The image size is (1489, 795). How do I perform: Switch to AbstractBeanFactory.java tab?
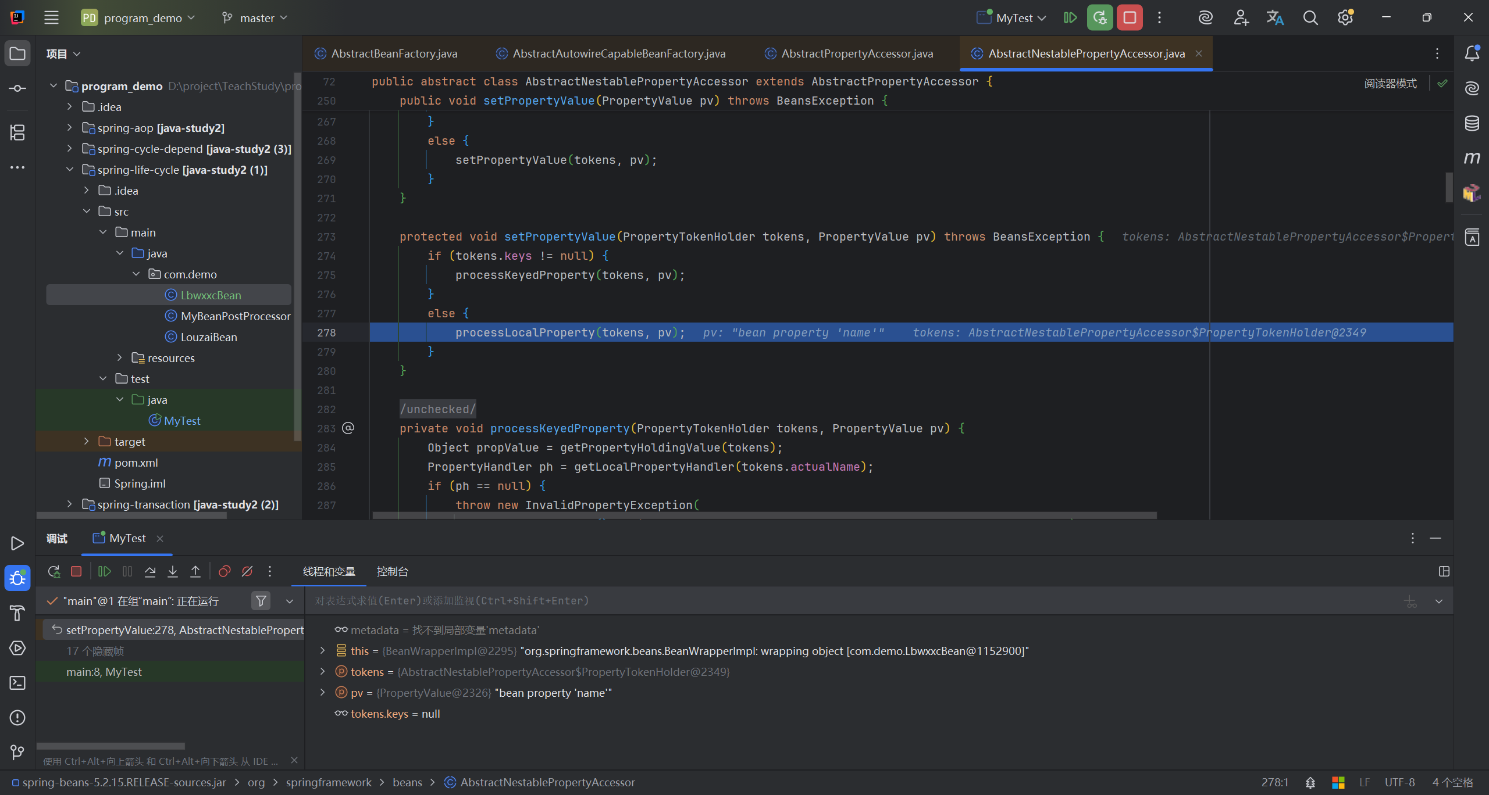[x=394, y=53]
